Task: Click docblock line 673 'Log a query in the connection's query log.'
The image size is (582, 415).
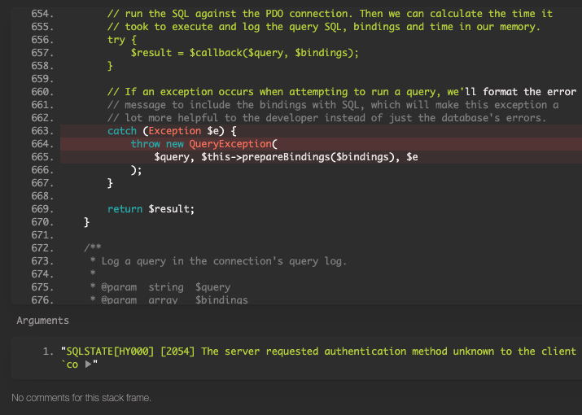Action: tap(218, 261)
